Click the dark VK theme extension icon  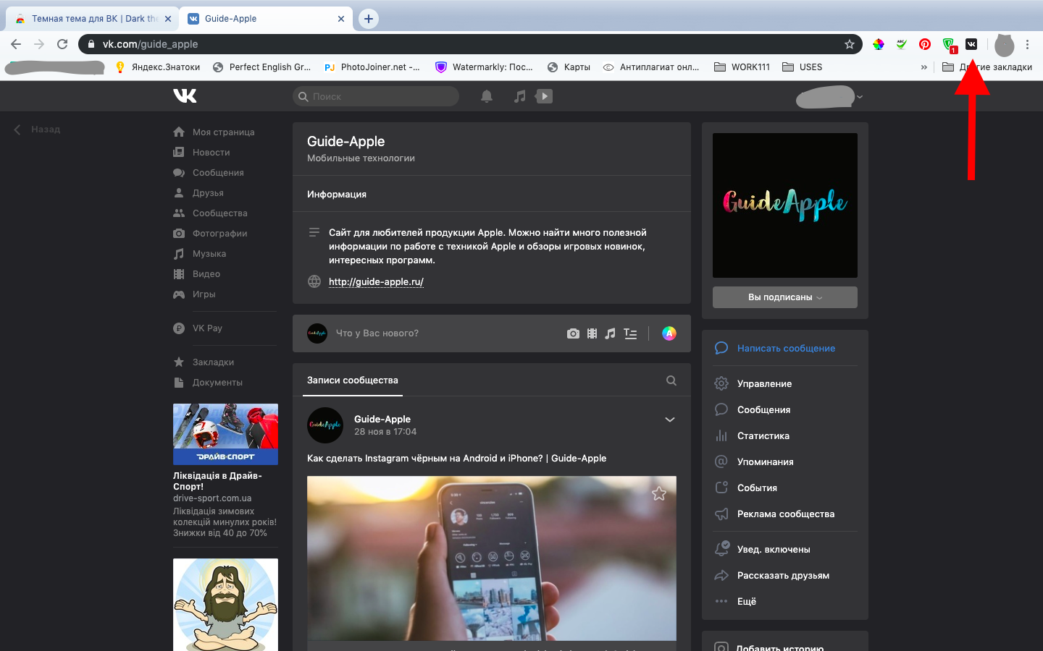point(971,44)
